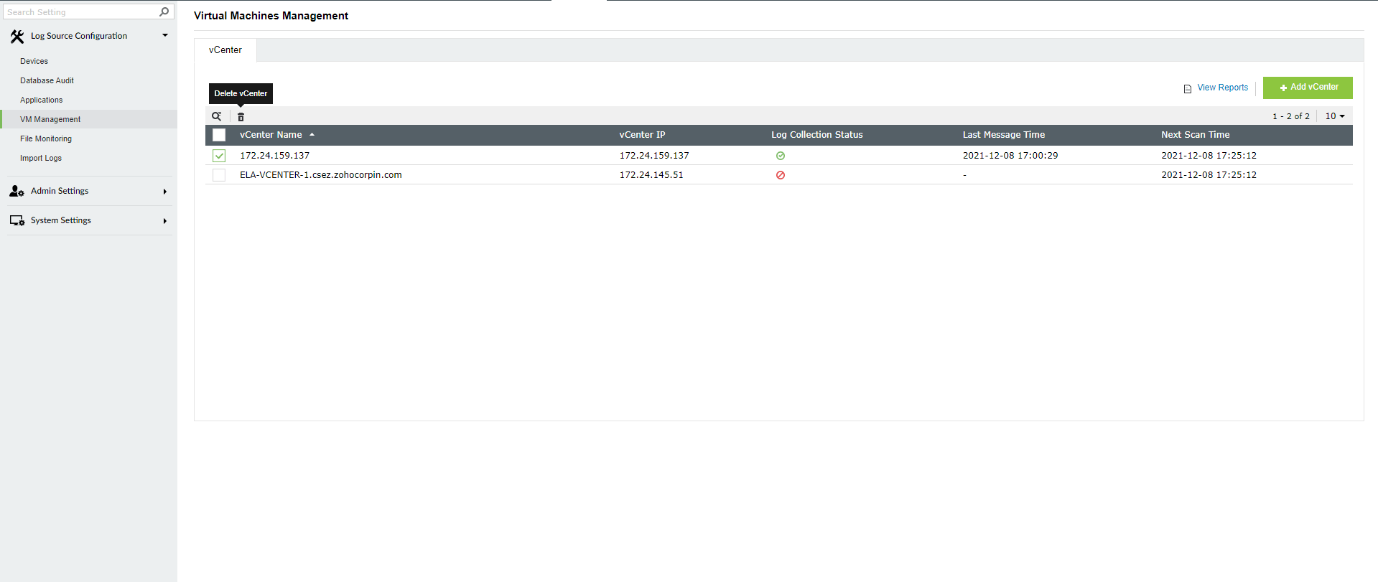The height and width of the screenshot is (582, 1378).
Task: Open the rows-per-page dropdown showing 10
Action: (1335, 116)
